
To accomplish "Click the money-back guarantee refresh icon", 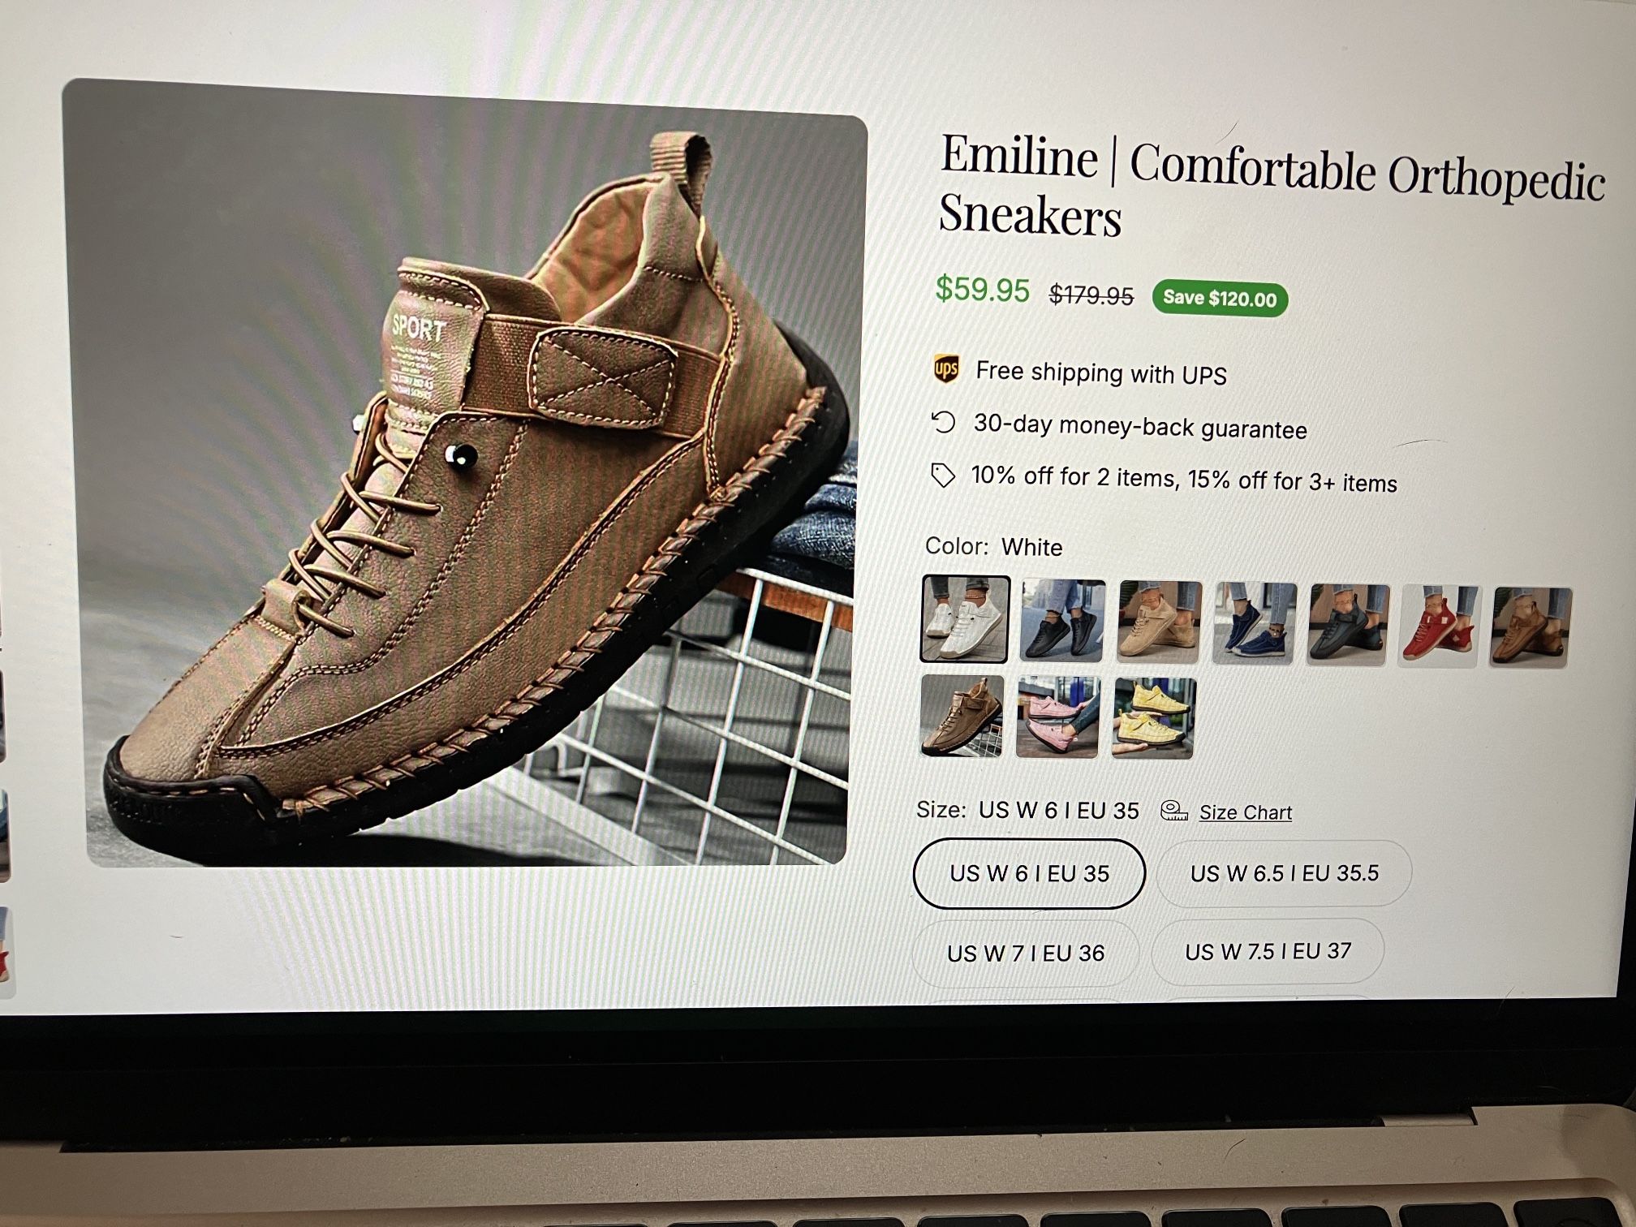I will tap(943, 423).
